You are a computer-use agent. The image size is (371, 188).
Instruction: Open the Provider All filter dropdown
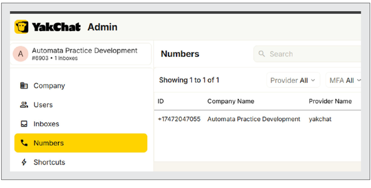tap(293, 81)
